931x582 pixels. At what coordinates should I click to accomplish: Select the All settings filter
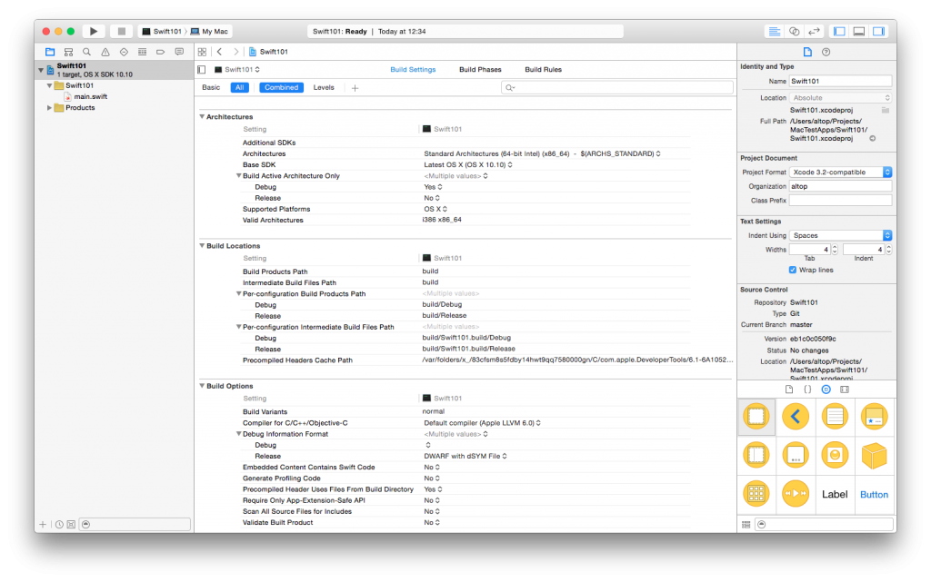pyautogui.click(x=239, y=87)
